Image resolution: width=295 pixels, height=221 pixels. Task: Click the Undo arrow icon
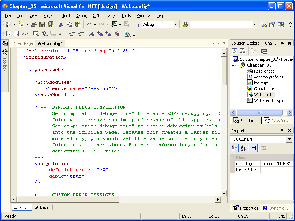pyautogui.click(x=89, y=24)
